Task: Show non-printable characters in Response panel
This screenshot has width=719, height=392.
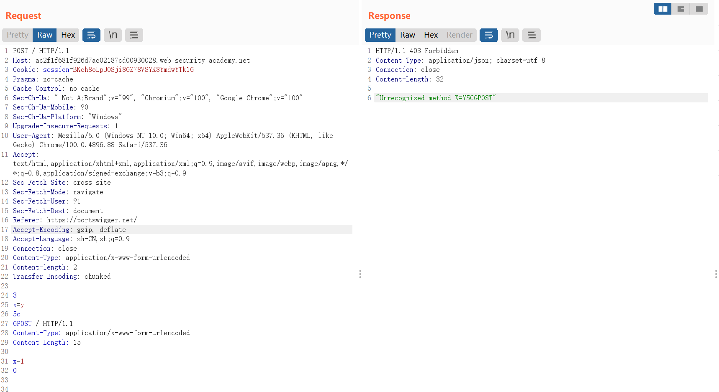Action: tap(510, 35)
